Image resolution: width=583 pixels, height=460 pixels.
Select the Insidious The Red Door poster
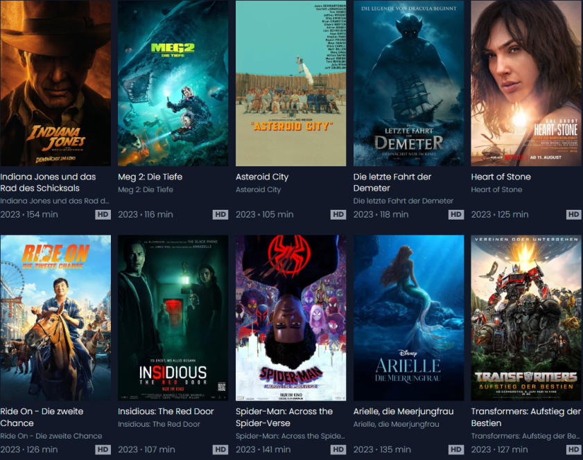173,318
